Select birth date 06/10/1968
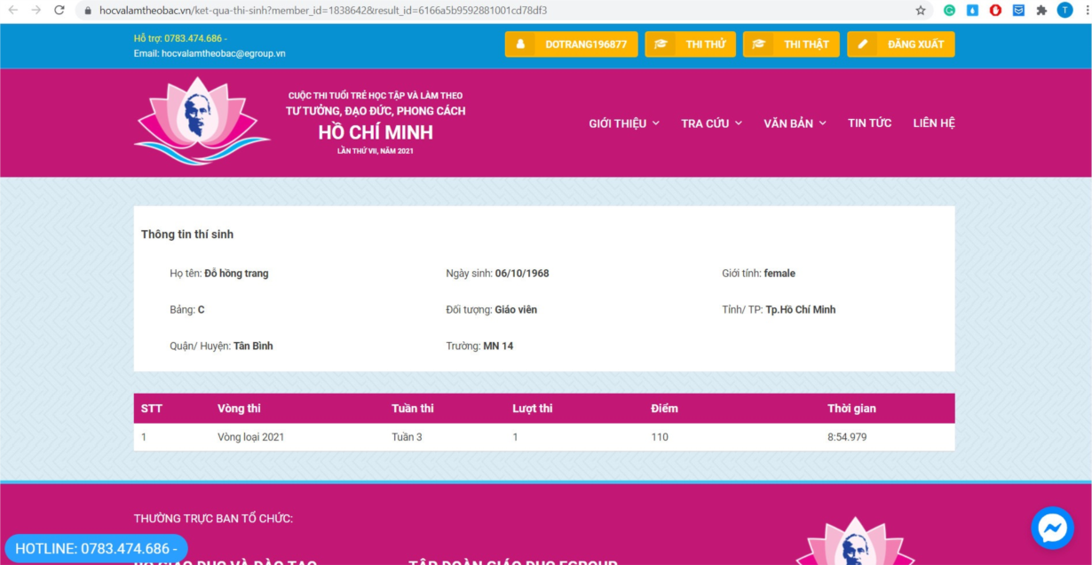The height and width of the screenshot is (565, 1092). [x=522, y=274]
